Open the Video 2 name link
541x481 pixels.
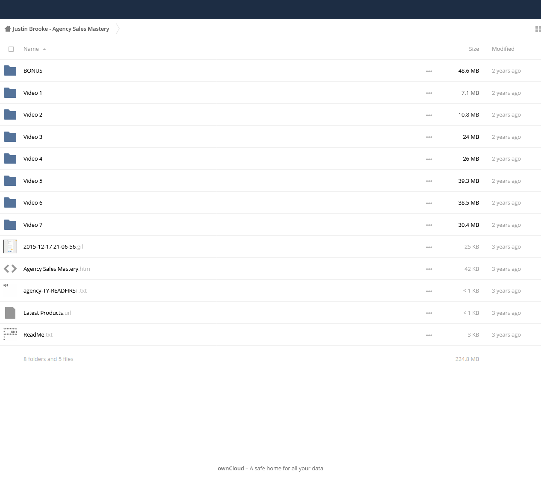33,114
